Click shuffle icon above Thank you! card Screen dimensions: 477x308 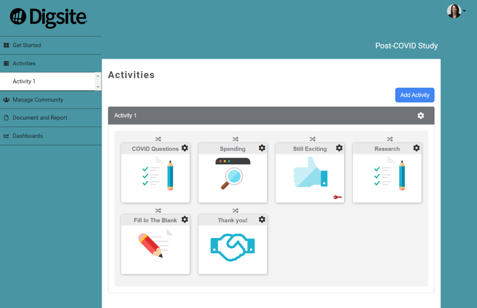[235, 210]
